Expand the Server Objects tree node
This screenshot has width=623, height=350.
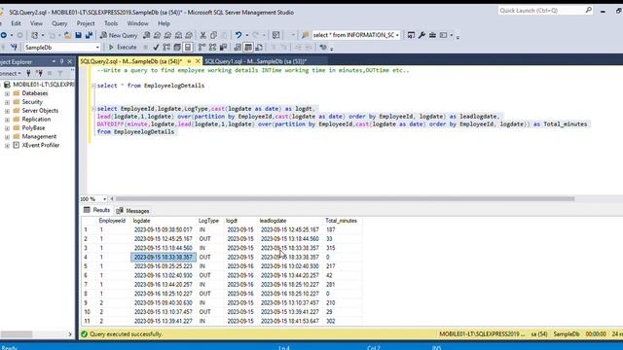pos(7,111)
